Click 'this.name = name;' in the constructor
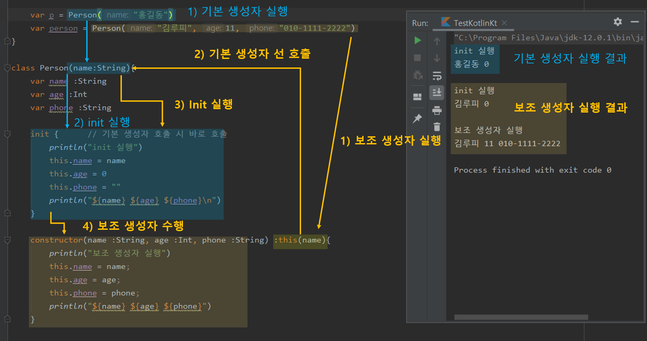 click(x=90, y=267)
